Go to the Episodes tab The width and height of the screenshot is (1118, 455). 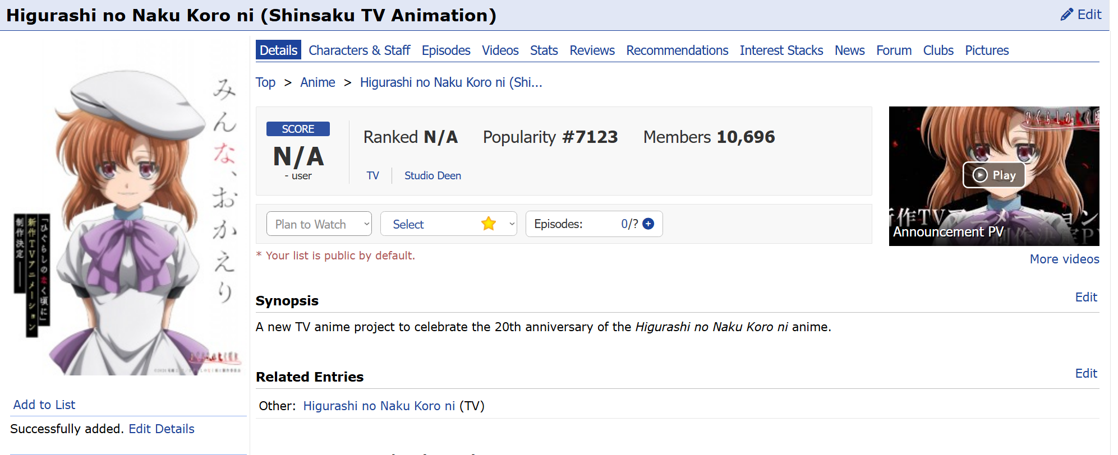pos(446,50)
